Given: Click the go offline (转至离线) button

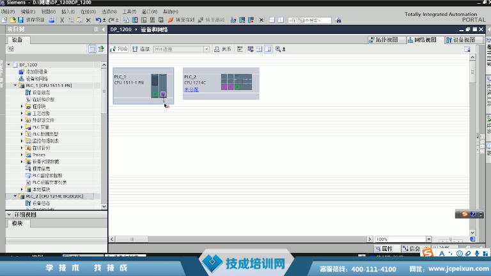Looking at the screenshot, I should [212, 20].
